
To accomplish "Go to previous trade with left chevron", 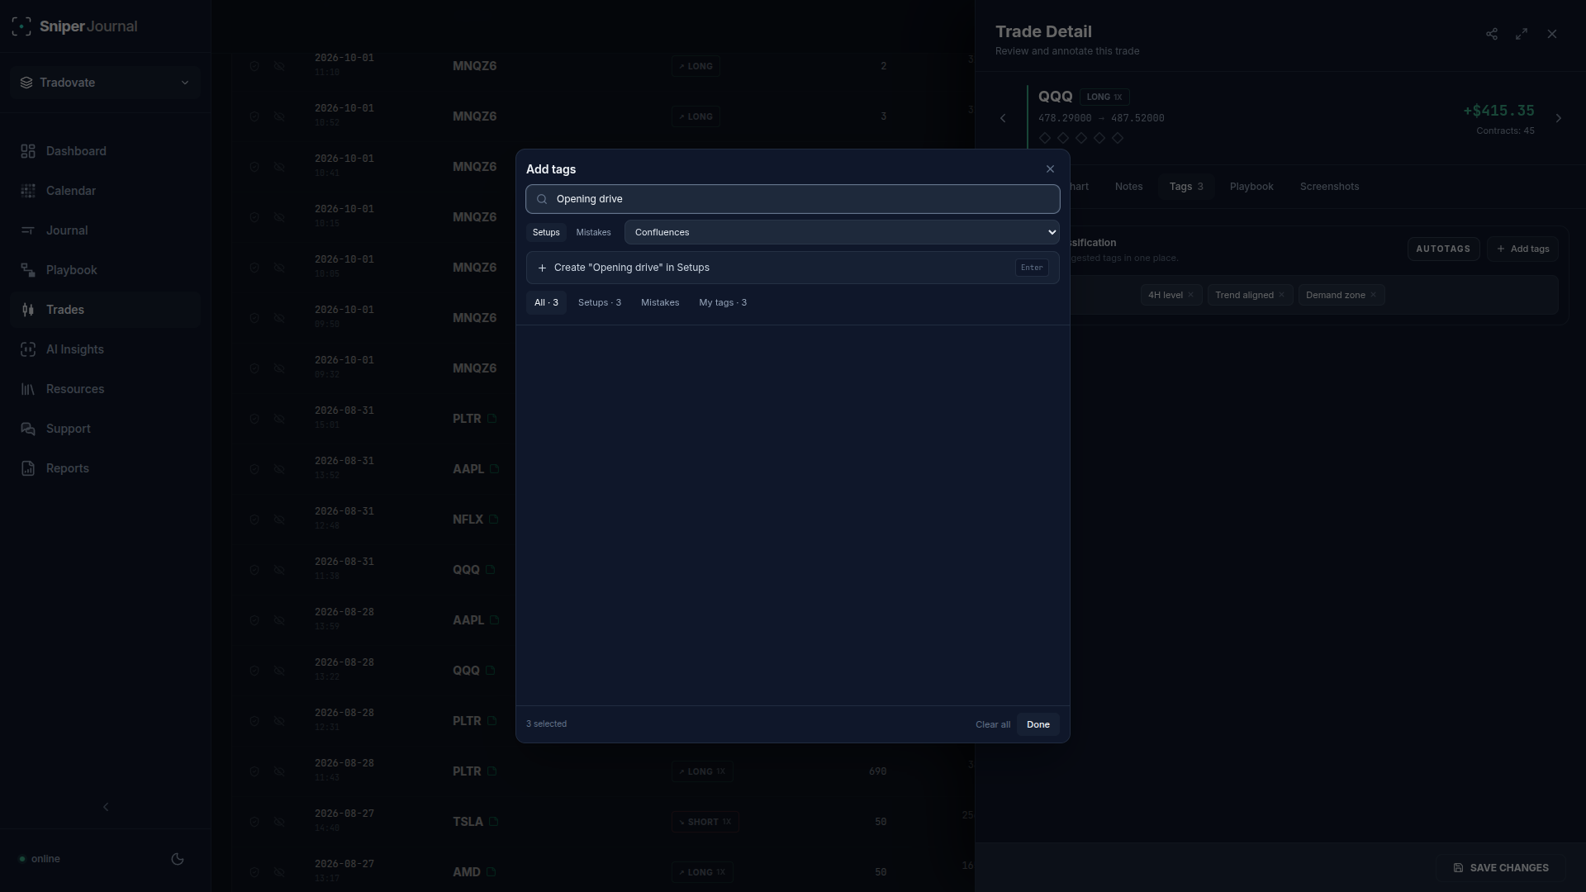I will (1003, 118).
